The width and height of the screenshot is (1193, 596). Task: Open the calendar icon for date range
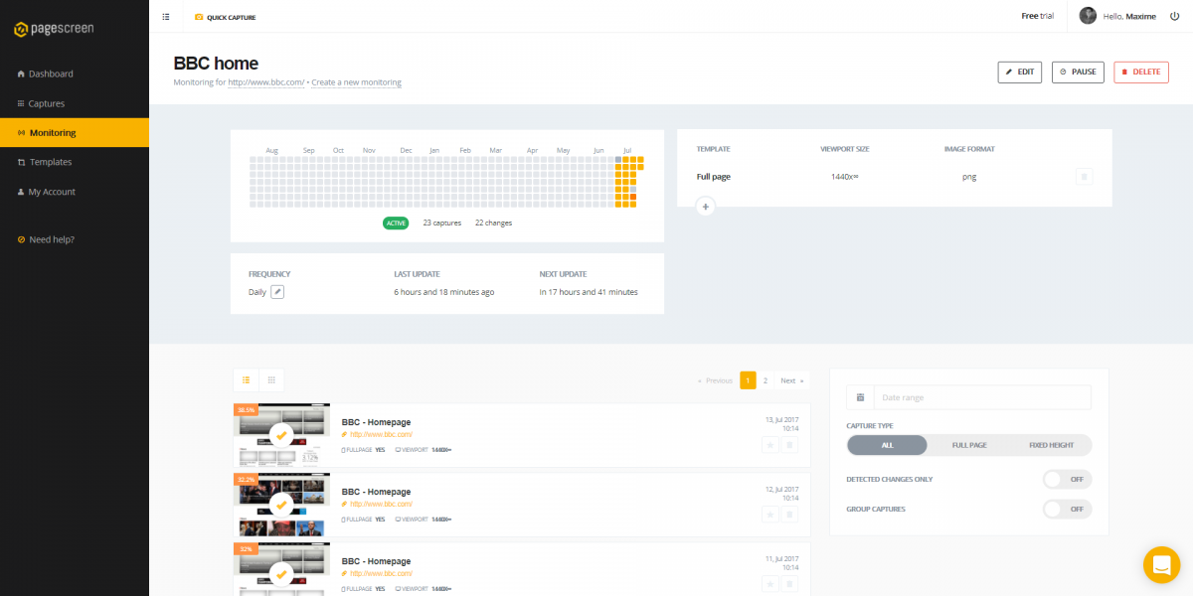coord(860,397)
